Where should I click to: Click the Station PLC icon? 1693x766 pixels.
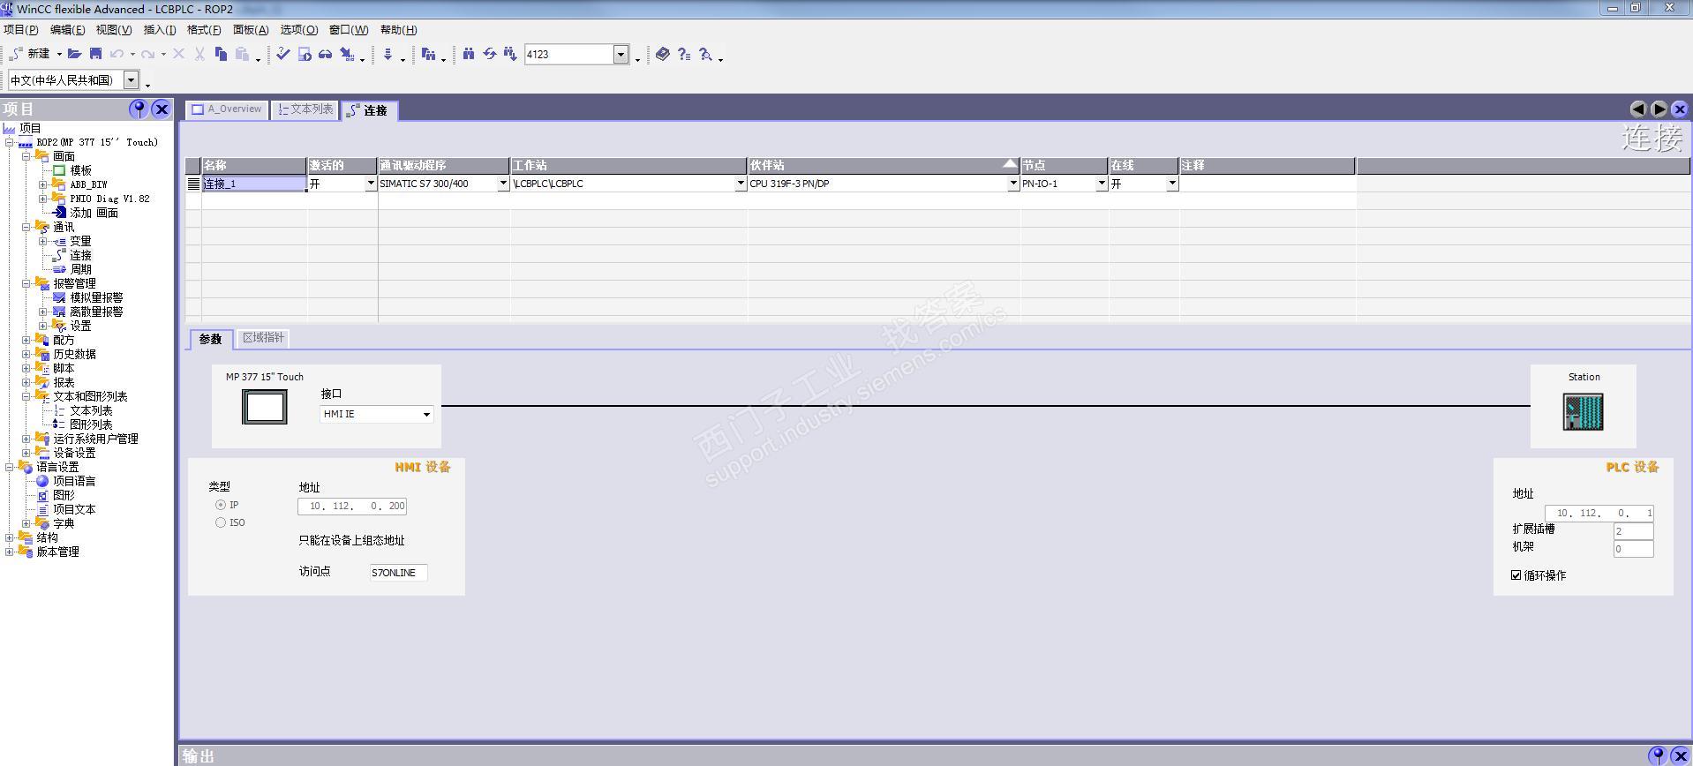(x=1583, y=411)
